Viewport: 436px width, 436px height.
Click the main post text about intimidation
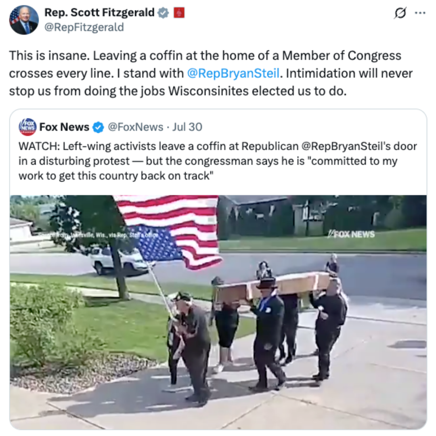pyautogui.click(x=211, y=73)
